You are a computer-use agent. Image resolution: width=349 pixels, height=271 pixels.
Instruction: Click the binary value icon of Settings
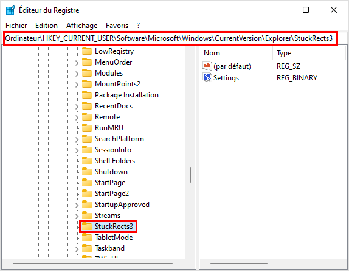[207, 77]
